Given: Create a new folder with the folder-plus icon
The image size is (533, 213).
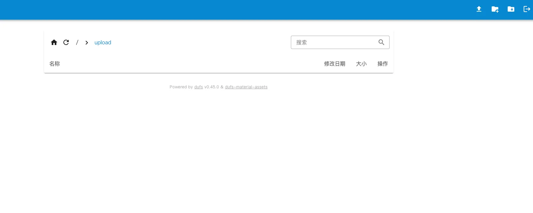Looking at the screenshot, I should (495, 9).
